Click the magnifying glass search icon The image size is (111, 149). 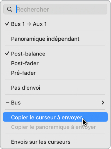(x=9, y=9)
